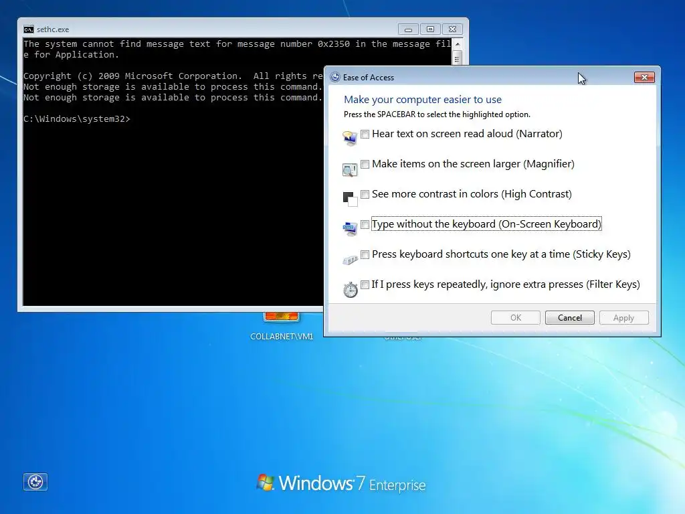Viewport: 685px width, 514px height.
Task: Click the On-Screen Keyboard icon
Action: (x=350, y=229)
